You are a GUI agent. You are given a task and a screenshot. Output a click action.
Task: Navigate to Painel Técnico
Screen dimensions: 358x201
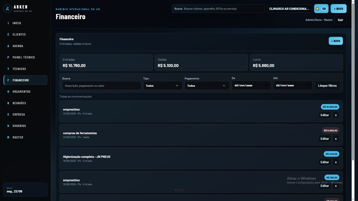click(x=25, y=58)
